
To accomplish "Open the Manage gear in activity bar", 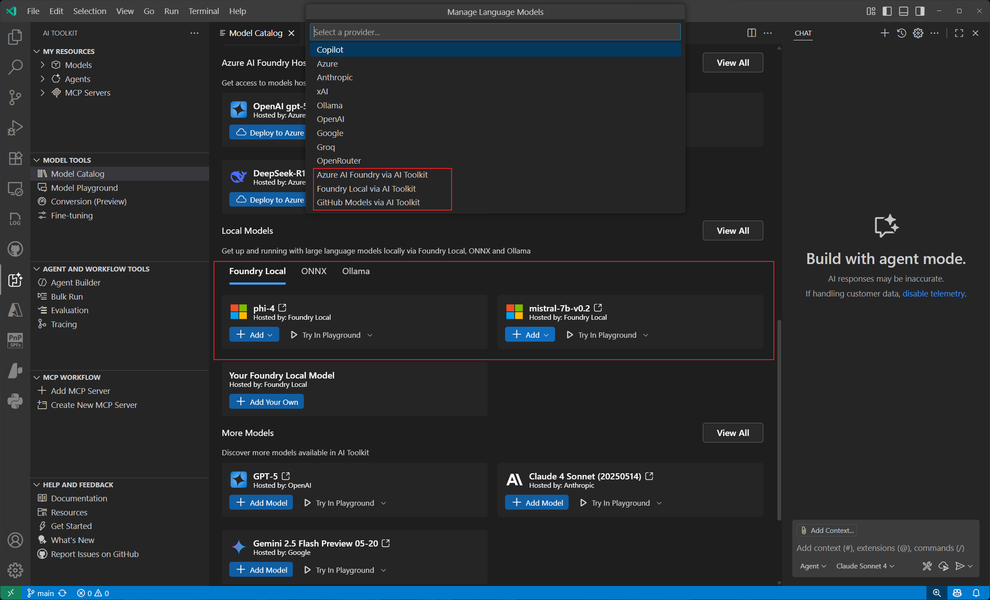I will pyautogui.click(x=15, y=571).
